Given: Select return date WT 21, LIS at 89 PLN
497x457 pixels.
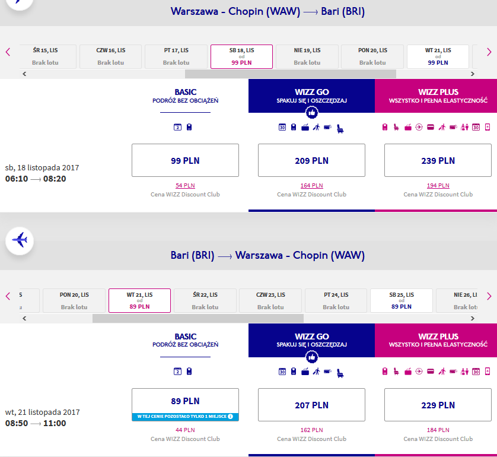Looking at the screenshot, I should (139, 301).
